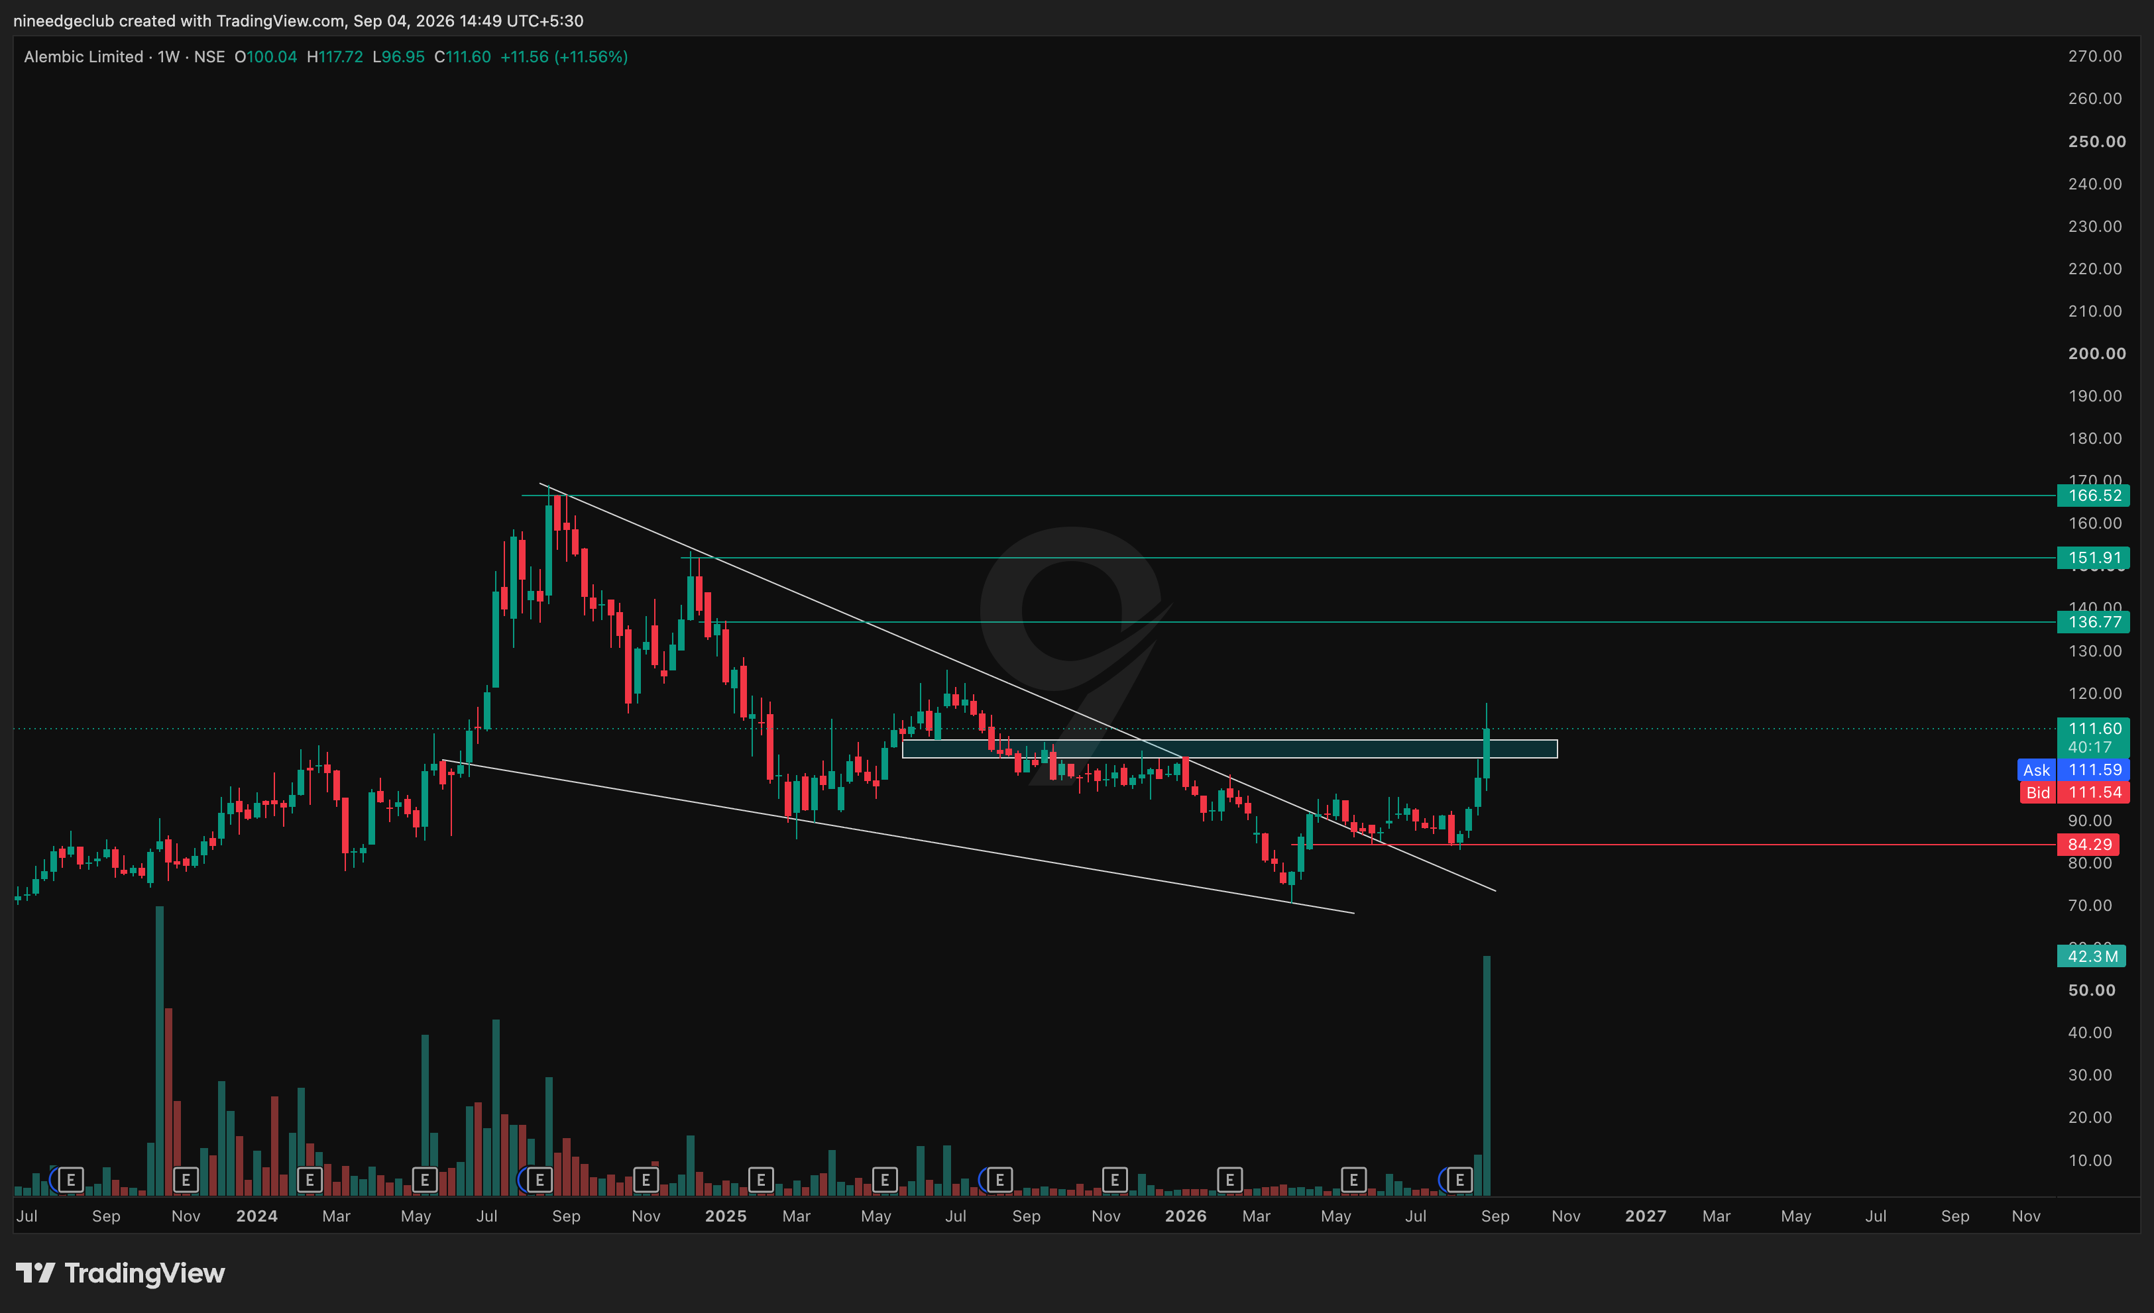Click the earnings E marker at November 2023

tap(186, 1181)
